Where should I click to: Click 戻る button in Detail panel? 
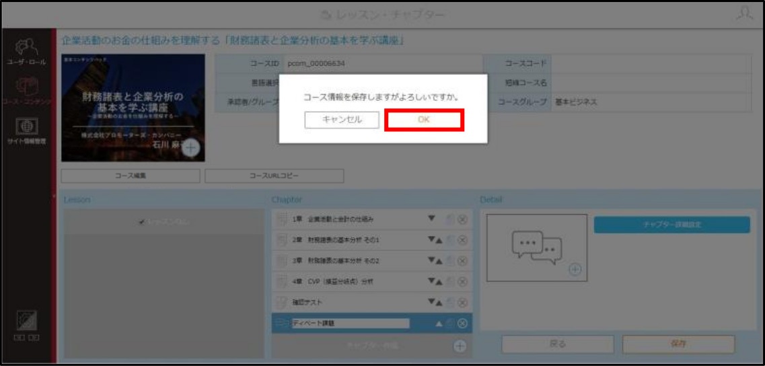click(558, 344)
